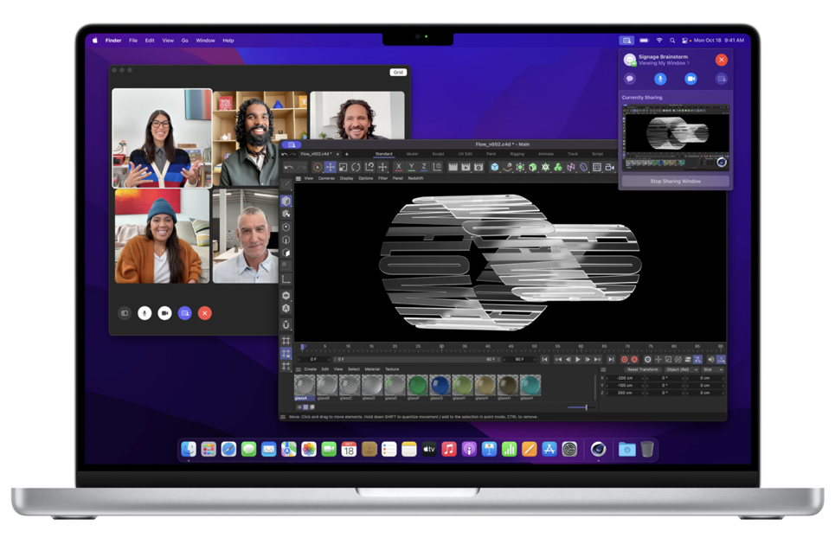Turn off camera in FaceTime call window
This screenshot has height=538, width=835.
(x=164, y=313)
